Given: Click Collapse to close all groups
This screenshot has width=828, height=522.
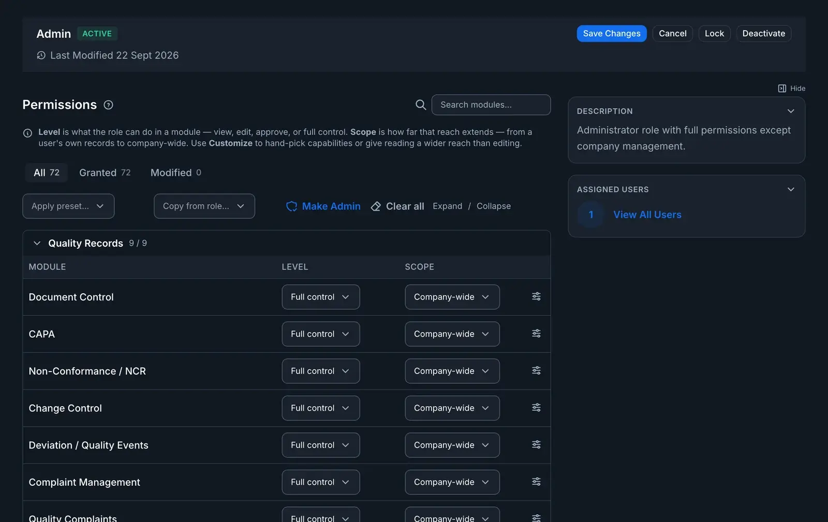Looking at the screenshot, I should [494, 206].
